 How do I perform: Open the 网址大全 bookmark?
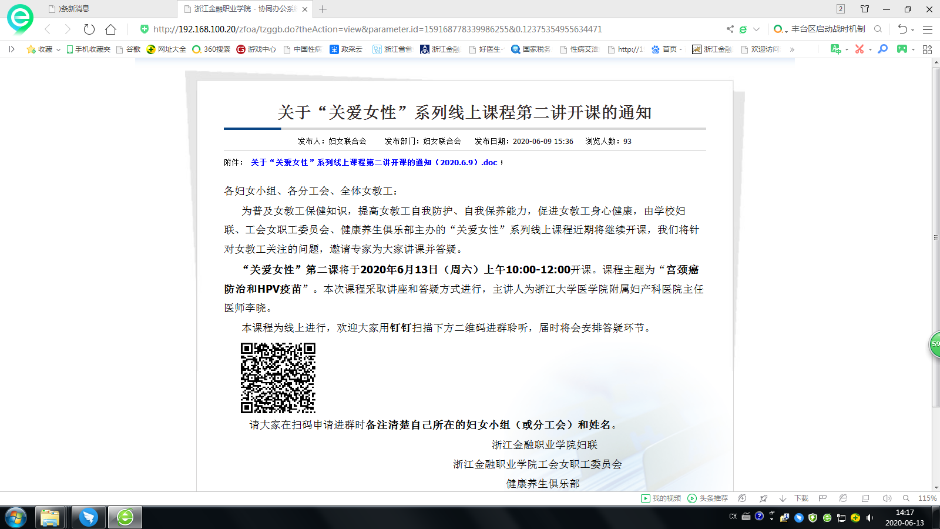[x=167, y=49]
